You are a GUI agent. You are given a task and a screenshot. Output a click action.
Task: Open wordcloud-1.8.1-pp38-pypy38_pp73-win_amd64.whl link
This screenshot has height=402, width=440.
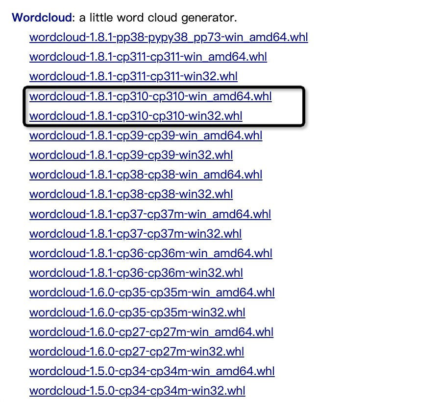tap(169, 37)
